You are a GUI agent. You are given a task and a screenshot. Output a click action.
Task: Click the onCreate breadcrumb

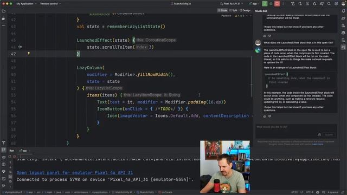point(165,192)
